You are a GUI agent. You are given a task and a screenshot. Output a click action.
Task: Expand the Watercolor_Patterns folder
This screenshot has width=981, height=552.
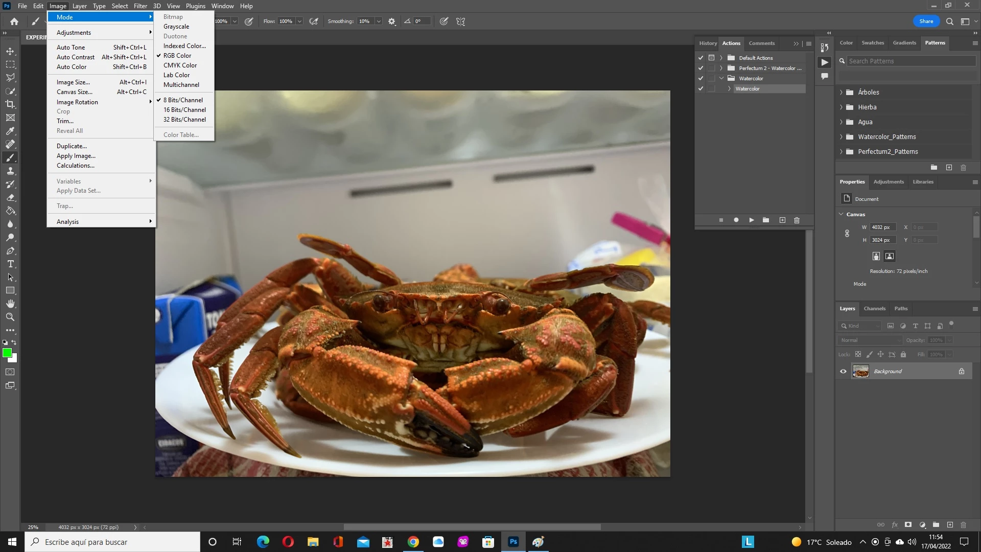click(842, 137)
